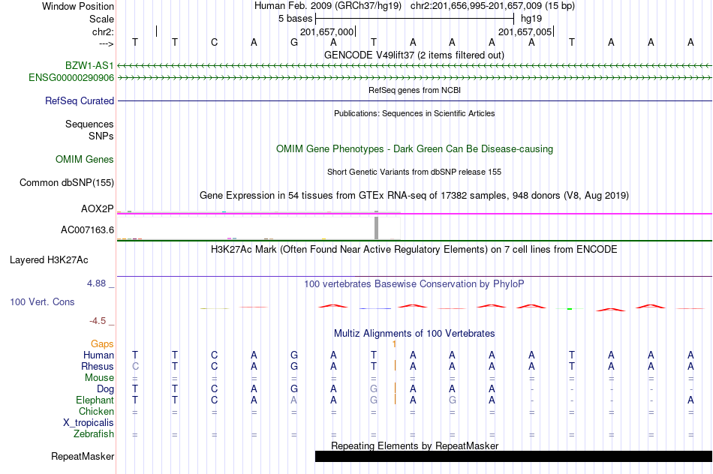
Task: Open the Basewise Conservation by PhyloP title
Action: 414,284
